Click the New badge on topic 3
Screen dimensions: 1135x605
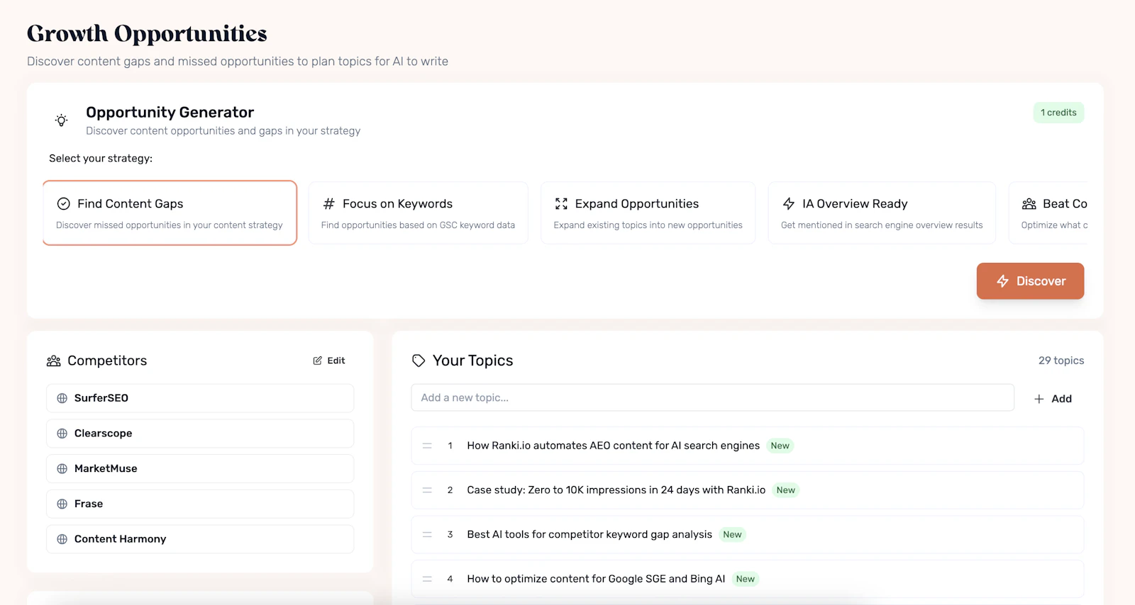pos(733,535)
